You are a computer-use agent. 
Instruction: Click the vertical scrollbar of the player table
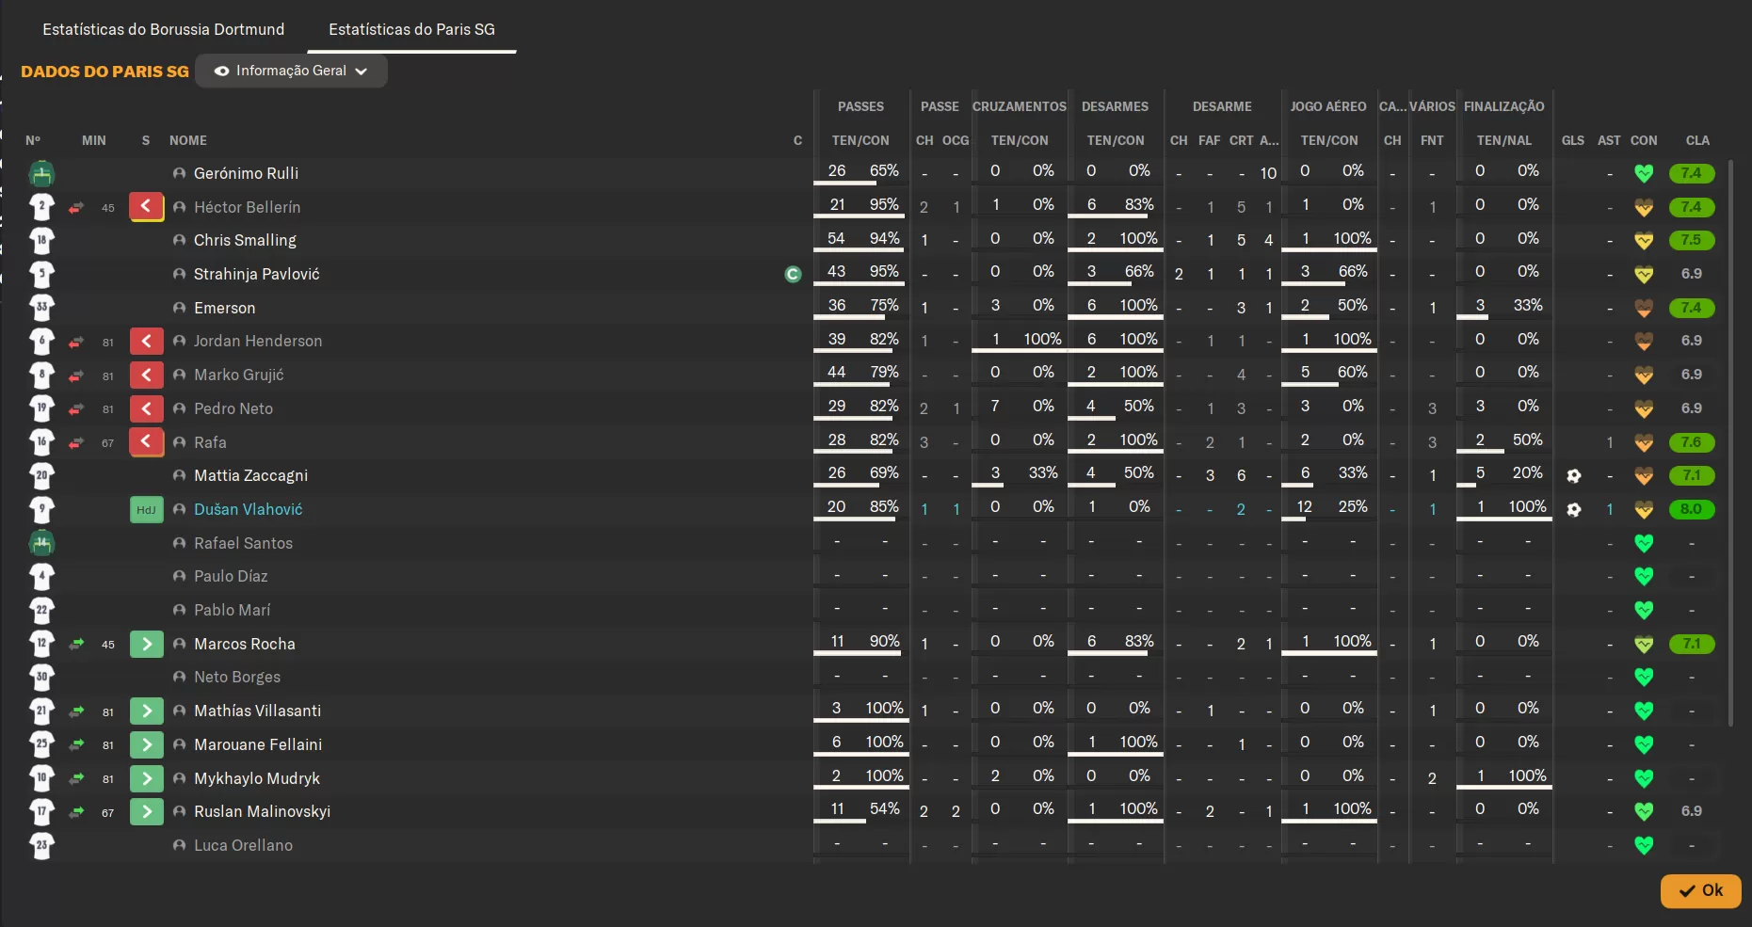pos(1730,442)
